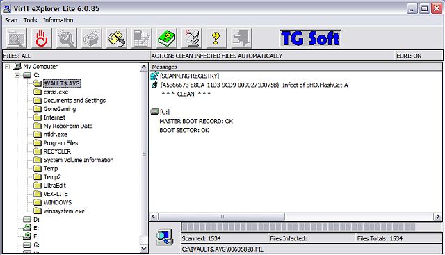Select the VEXPLITE folder
445x255 pixels.
tap(56, 194)
